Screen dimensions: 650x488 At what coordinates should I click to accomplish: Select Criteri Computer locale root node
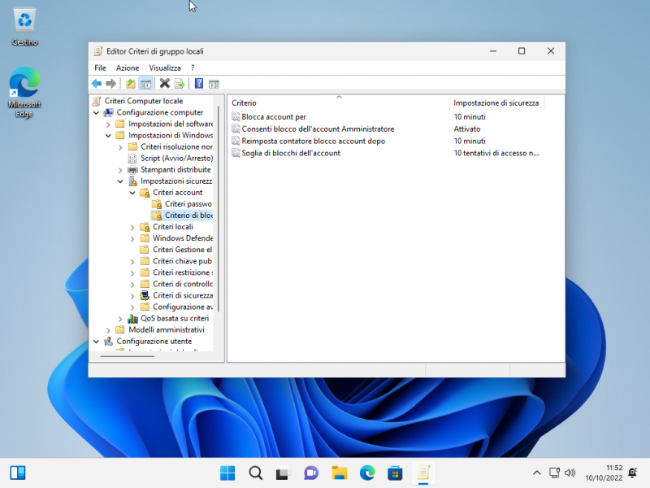pos(144,101)
